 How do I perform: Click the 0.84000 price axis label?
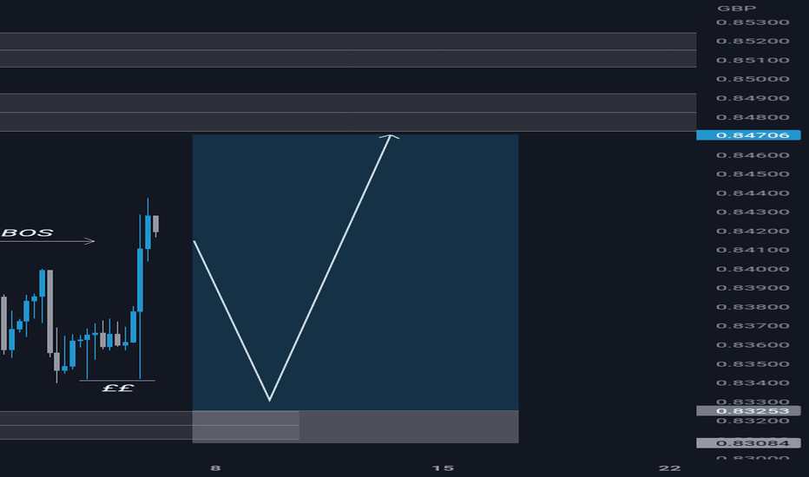(753, 269)
